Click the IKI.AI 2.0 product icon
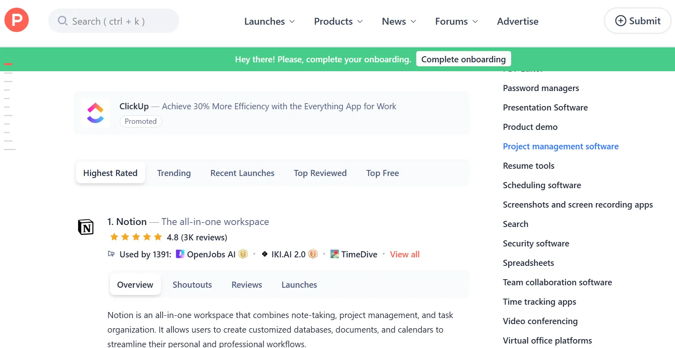The height and width of the screenshot is (348, 675). click(264, 254)
